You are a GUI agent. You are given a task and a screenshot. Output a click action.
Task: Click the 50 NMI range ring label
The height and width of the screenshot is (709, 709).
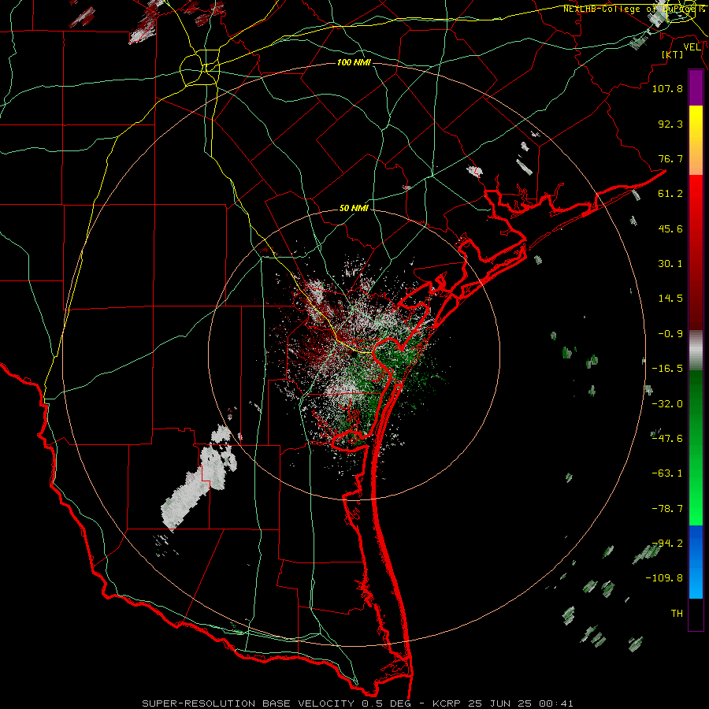click(x=354, y=209)
